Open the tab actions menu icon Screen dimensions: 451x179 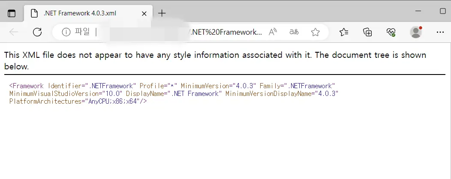tap(12, 13)
